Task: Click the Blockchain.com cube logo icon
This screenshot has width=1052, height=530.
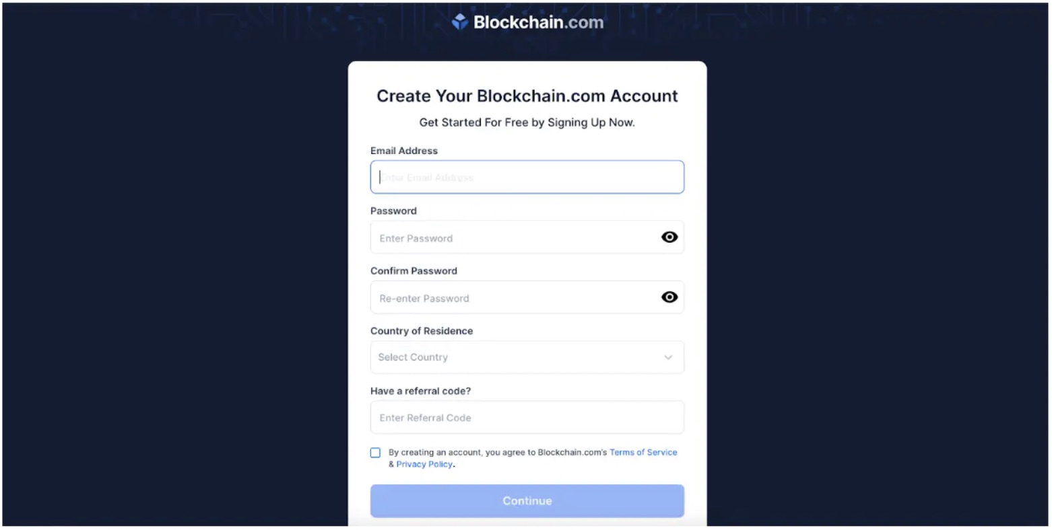Action: [461, 21]
